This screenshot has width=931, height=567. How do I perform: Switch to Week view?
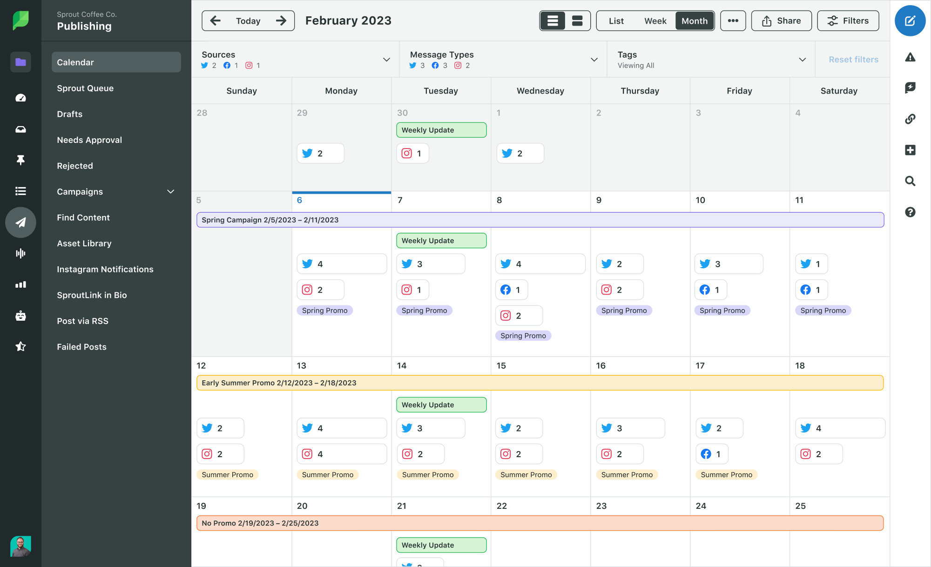(655, 20)
